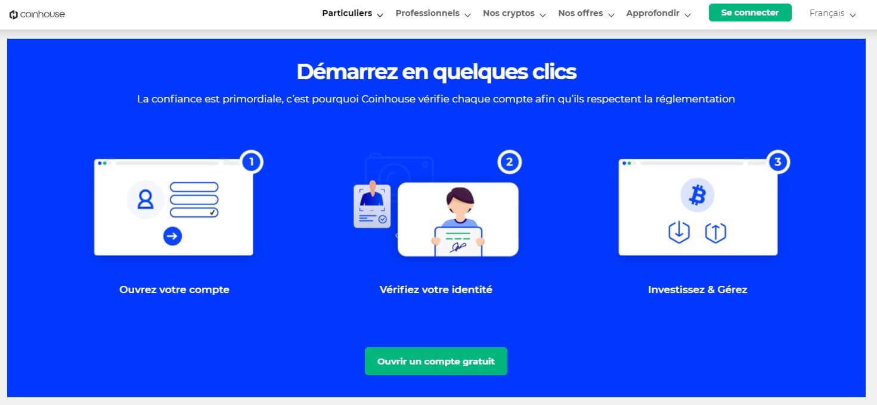Open the Français language selector
Viewport: 877px width, 405px height.
832,13
